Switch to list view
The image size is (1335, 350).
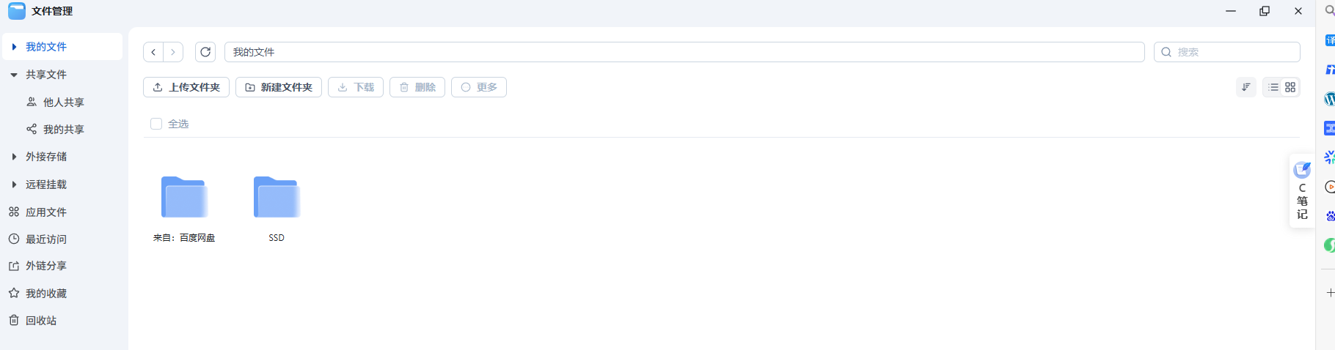[1273, 87]
